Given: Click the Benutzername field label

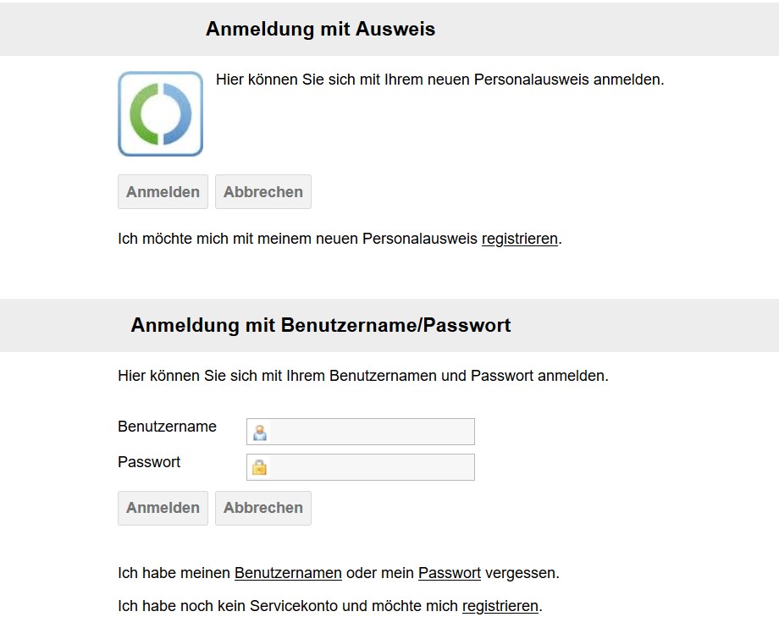Looking at the screenshot, I should [x=167, y=427].
